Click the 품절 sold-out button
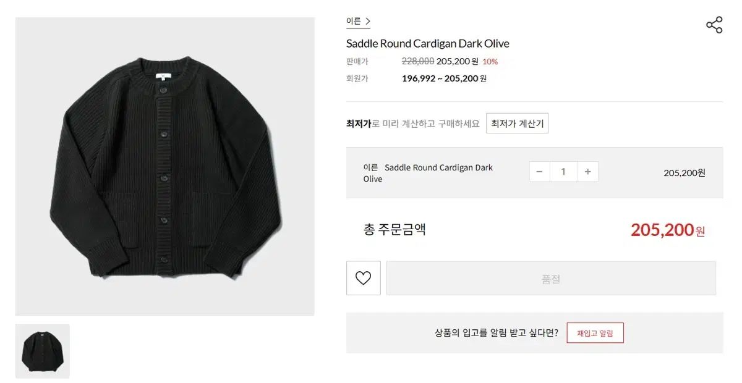742x383 pixels. point(551,278)
